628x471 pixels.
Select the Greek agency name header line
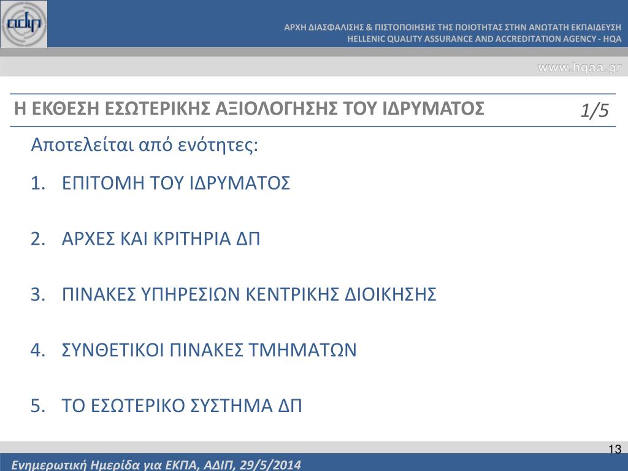453,27
